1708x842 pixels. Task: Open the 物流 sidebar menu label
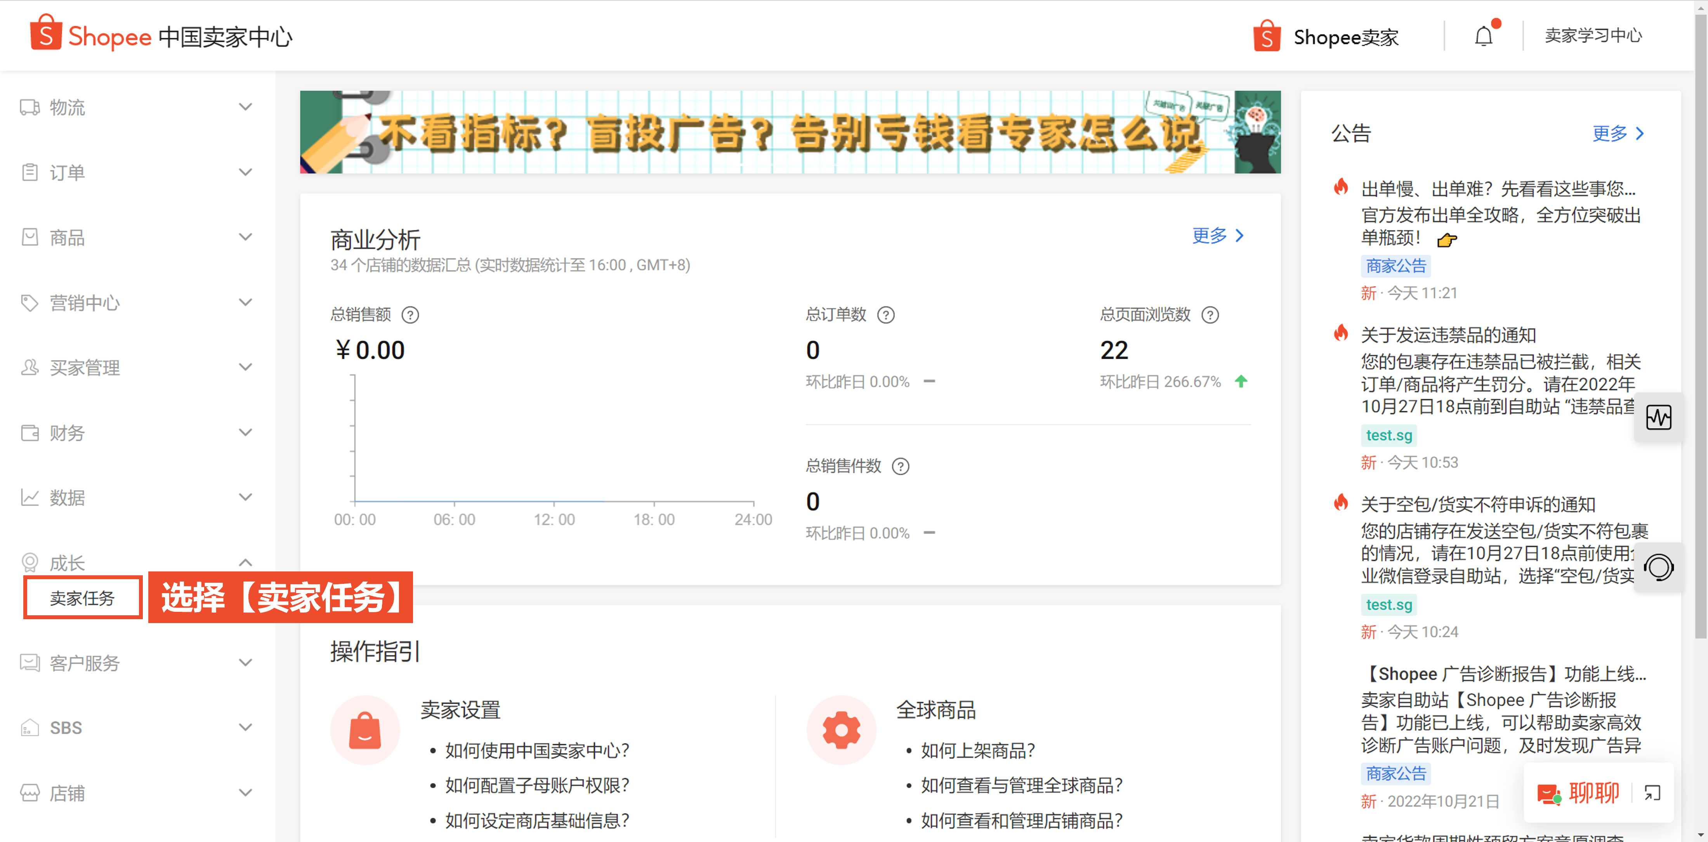click(67, 107)
